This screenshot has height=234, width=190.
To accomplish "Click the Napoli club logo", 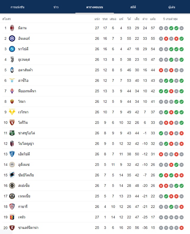I will [12, 49].
